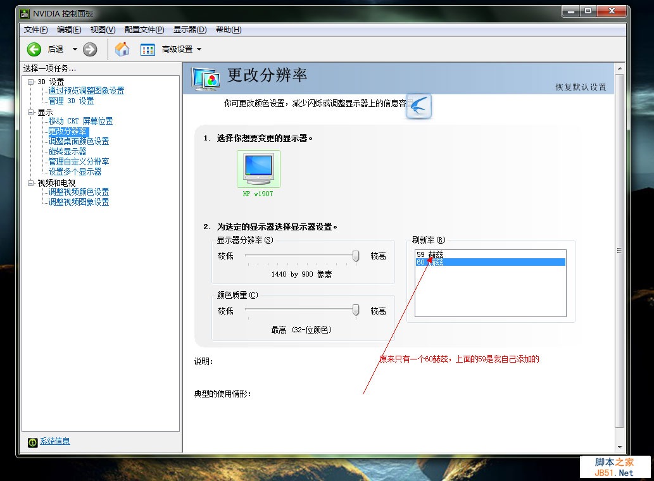Open 通过预览调整图象设置
The width and height of the screenshot is (654, 481).
pyautogui.click(x=86, y=91)
